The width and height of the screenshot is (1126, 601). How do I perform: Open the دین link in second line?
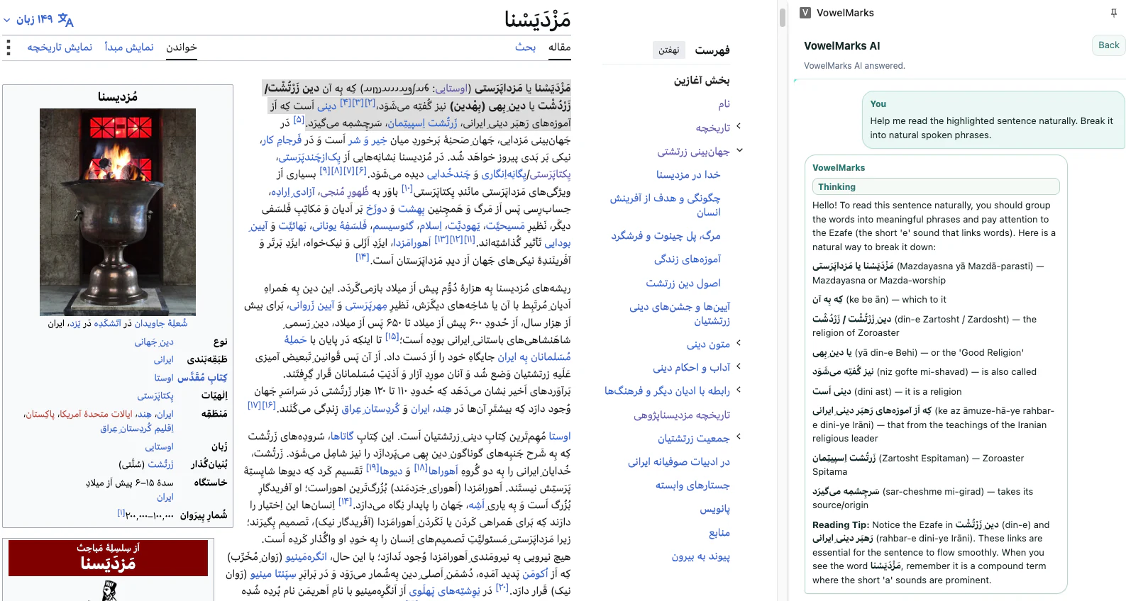(x=326, y=106)
